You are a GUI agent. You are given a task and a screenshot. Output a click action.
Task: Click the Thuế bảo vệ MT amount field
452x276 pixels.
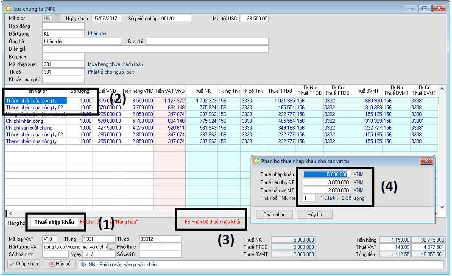[x=326, y=190]
